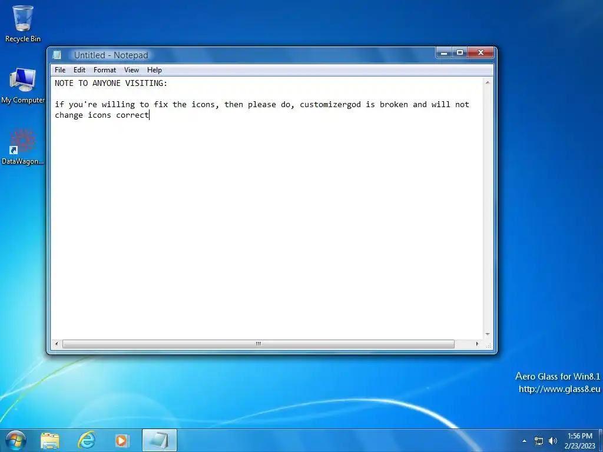The image size is (603, 452).
Task: Open Windows Media Player from the taskbar
Action: 121,440
